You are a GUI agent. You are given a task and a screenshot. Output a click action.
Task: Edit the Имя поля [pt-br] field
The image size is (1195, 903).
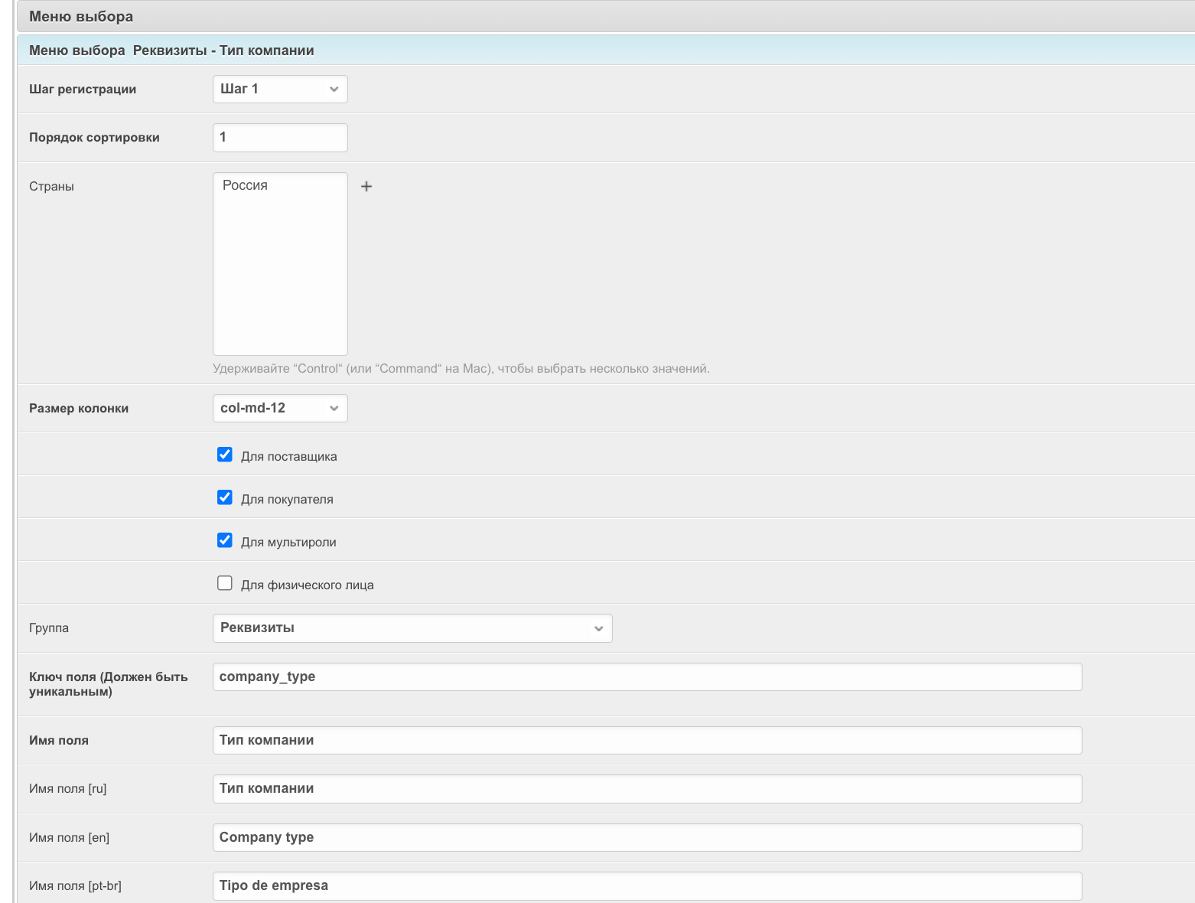646,885
